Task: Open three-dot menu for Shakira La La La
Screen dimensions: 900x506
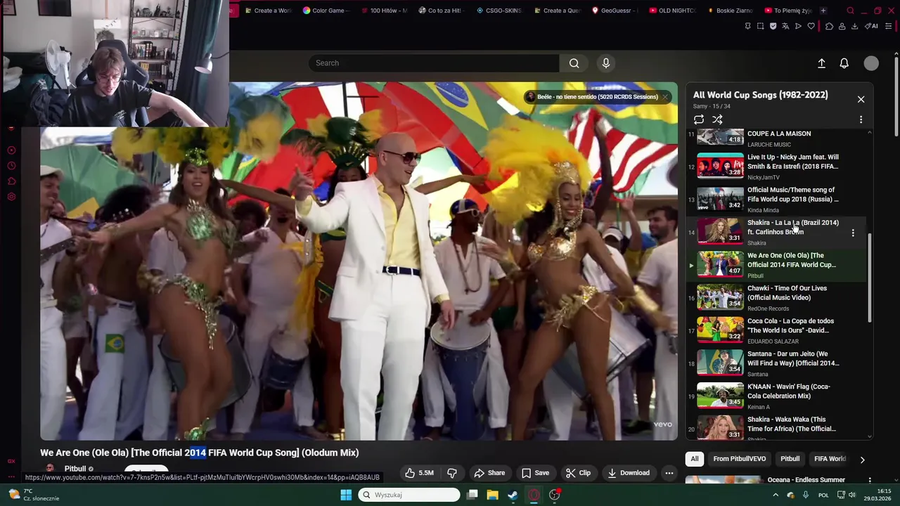Action: [x=853, y=233]
